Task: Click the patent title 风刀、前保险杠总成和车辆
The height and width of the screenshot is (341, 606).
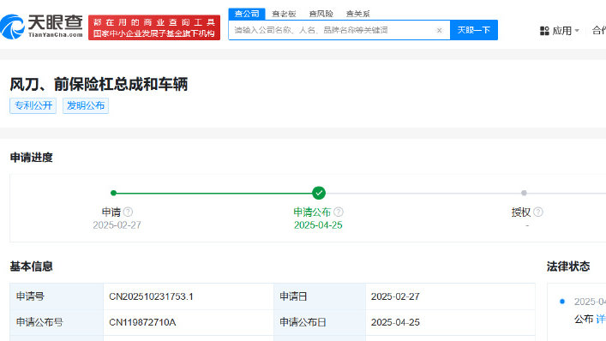Action: 99,84
